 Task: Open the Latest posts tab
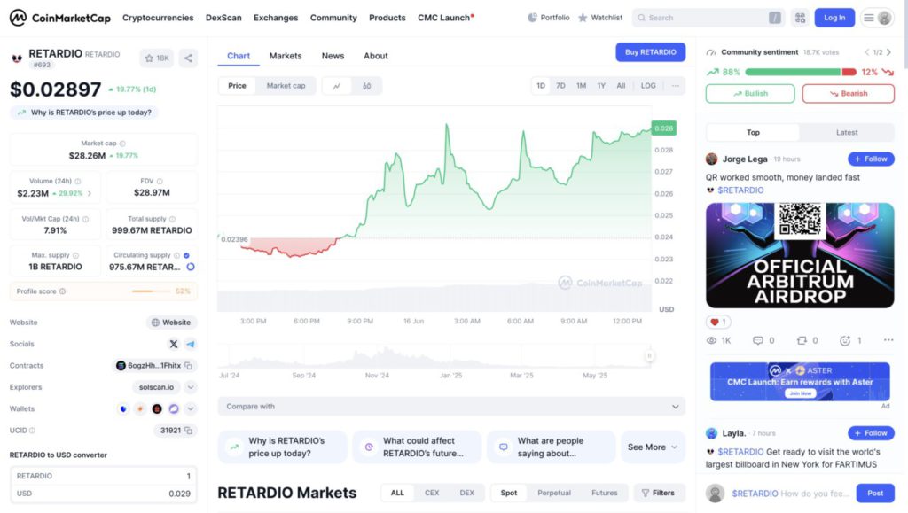(x=847, y=132)
